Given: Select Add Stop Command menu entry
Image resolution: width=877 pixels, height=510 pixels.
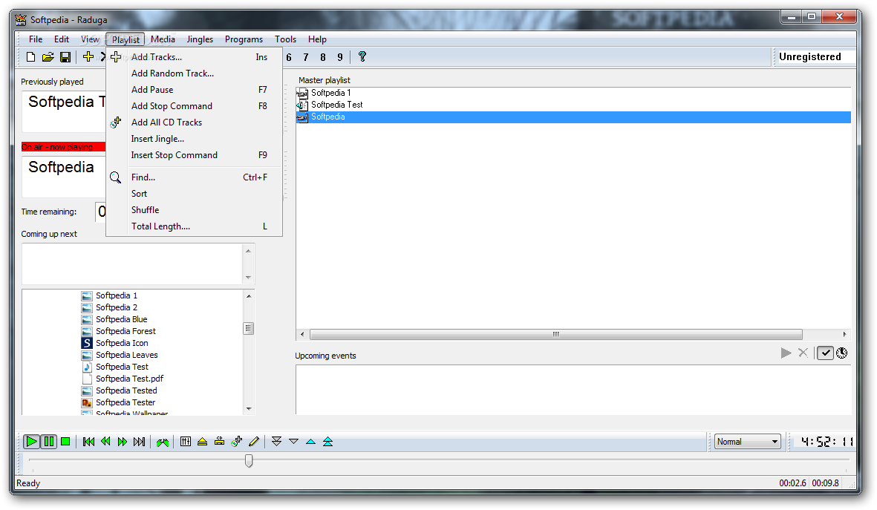Looking at the screenshot, I should tap(194, 105).
